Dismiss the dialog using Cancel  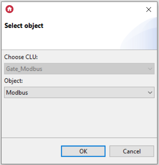tap(132, 151)
